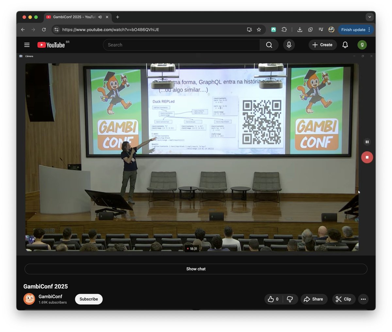Go back to the previous page
Screen dimensions: 392x332
pyautogui.click(x=23, y=29)
